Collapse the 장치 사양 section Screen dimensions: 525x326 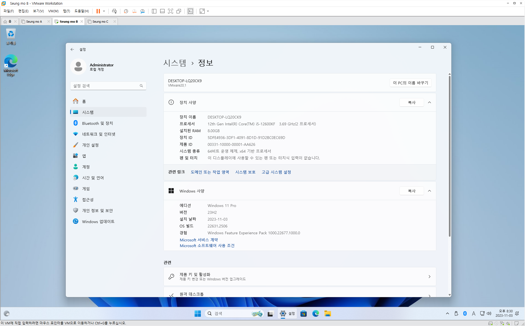point(429,102)
